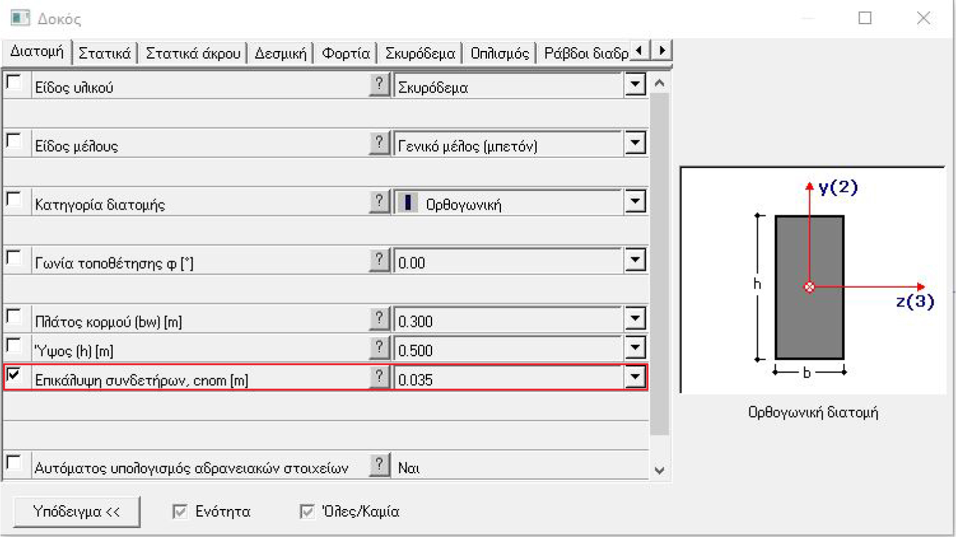This screenshot has width=956, height=537.
Task: Click the property list scroll up arrow
Action: 660,83
